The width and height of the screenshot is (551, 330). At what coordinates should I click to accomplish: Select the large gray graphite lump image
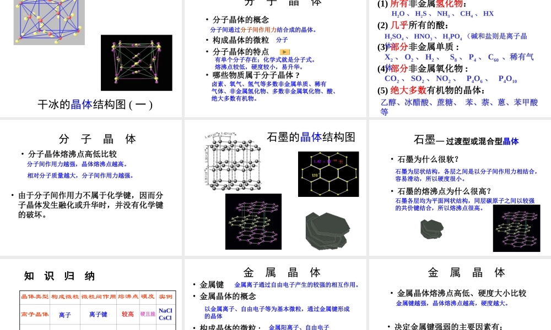pyautogui.click(x=327, y=231)
